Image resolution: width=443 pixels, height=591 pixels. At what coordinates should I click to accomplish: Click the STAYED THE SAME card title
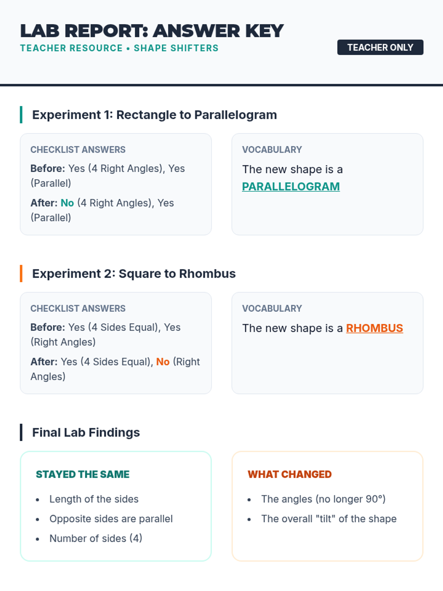(83, 474)
